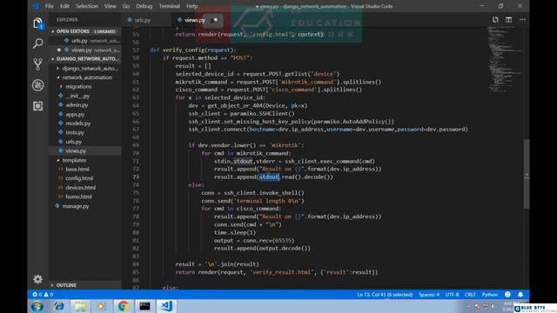Switch to the command prompt taskbar window

[144, 306]
